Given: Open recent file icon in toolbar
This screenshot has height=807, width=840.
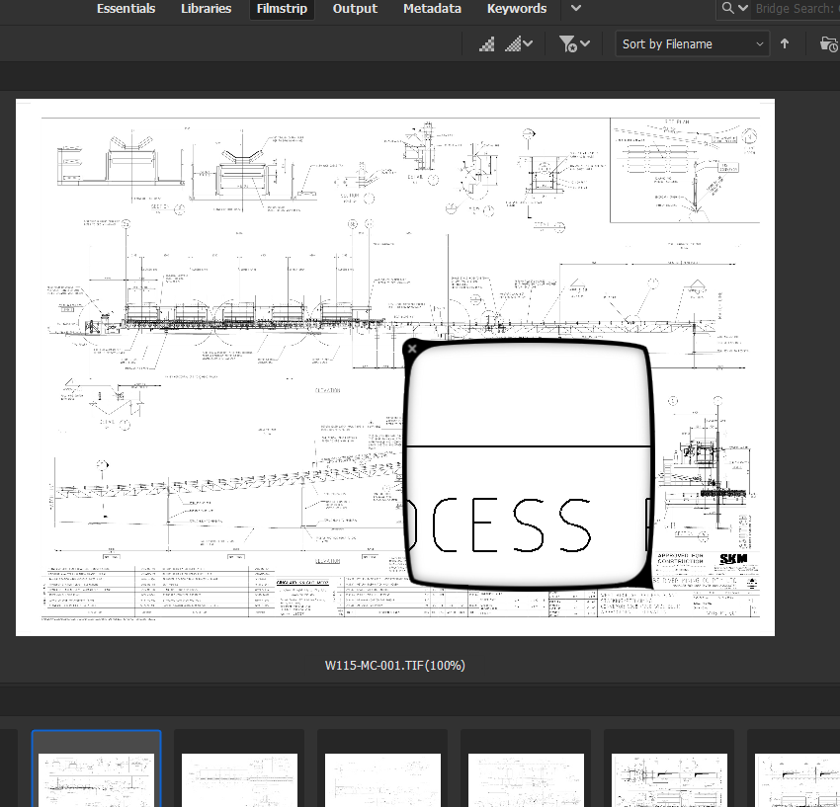Looking at the screenshot, I should click(829, 43).
